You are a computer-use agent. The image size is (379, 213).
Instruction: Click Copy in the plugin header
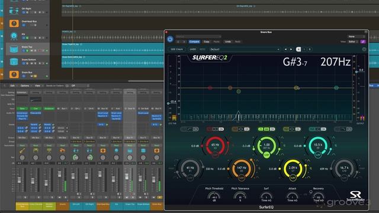(207, 41)
